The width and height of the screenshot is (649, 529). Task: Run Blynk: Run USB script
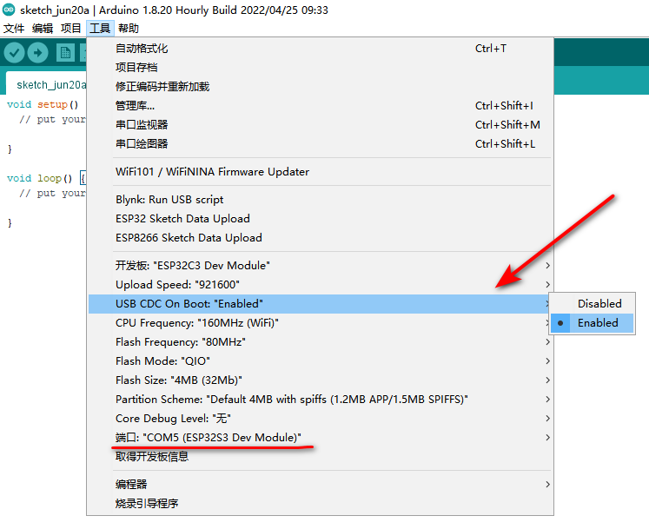tap(321, 200)
